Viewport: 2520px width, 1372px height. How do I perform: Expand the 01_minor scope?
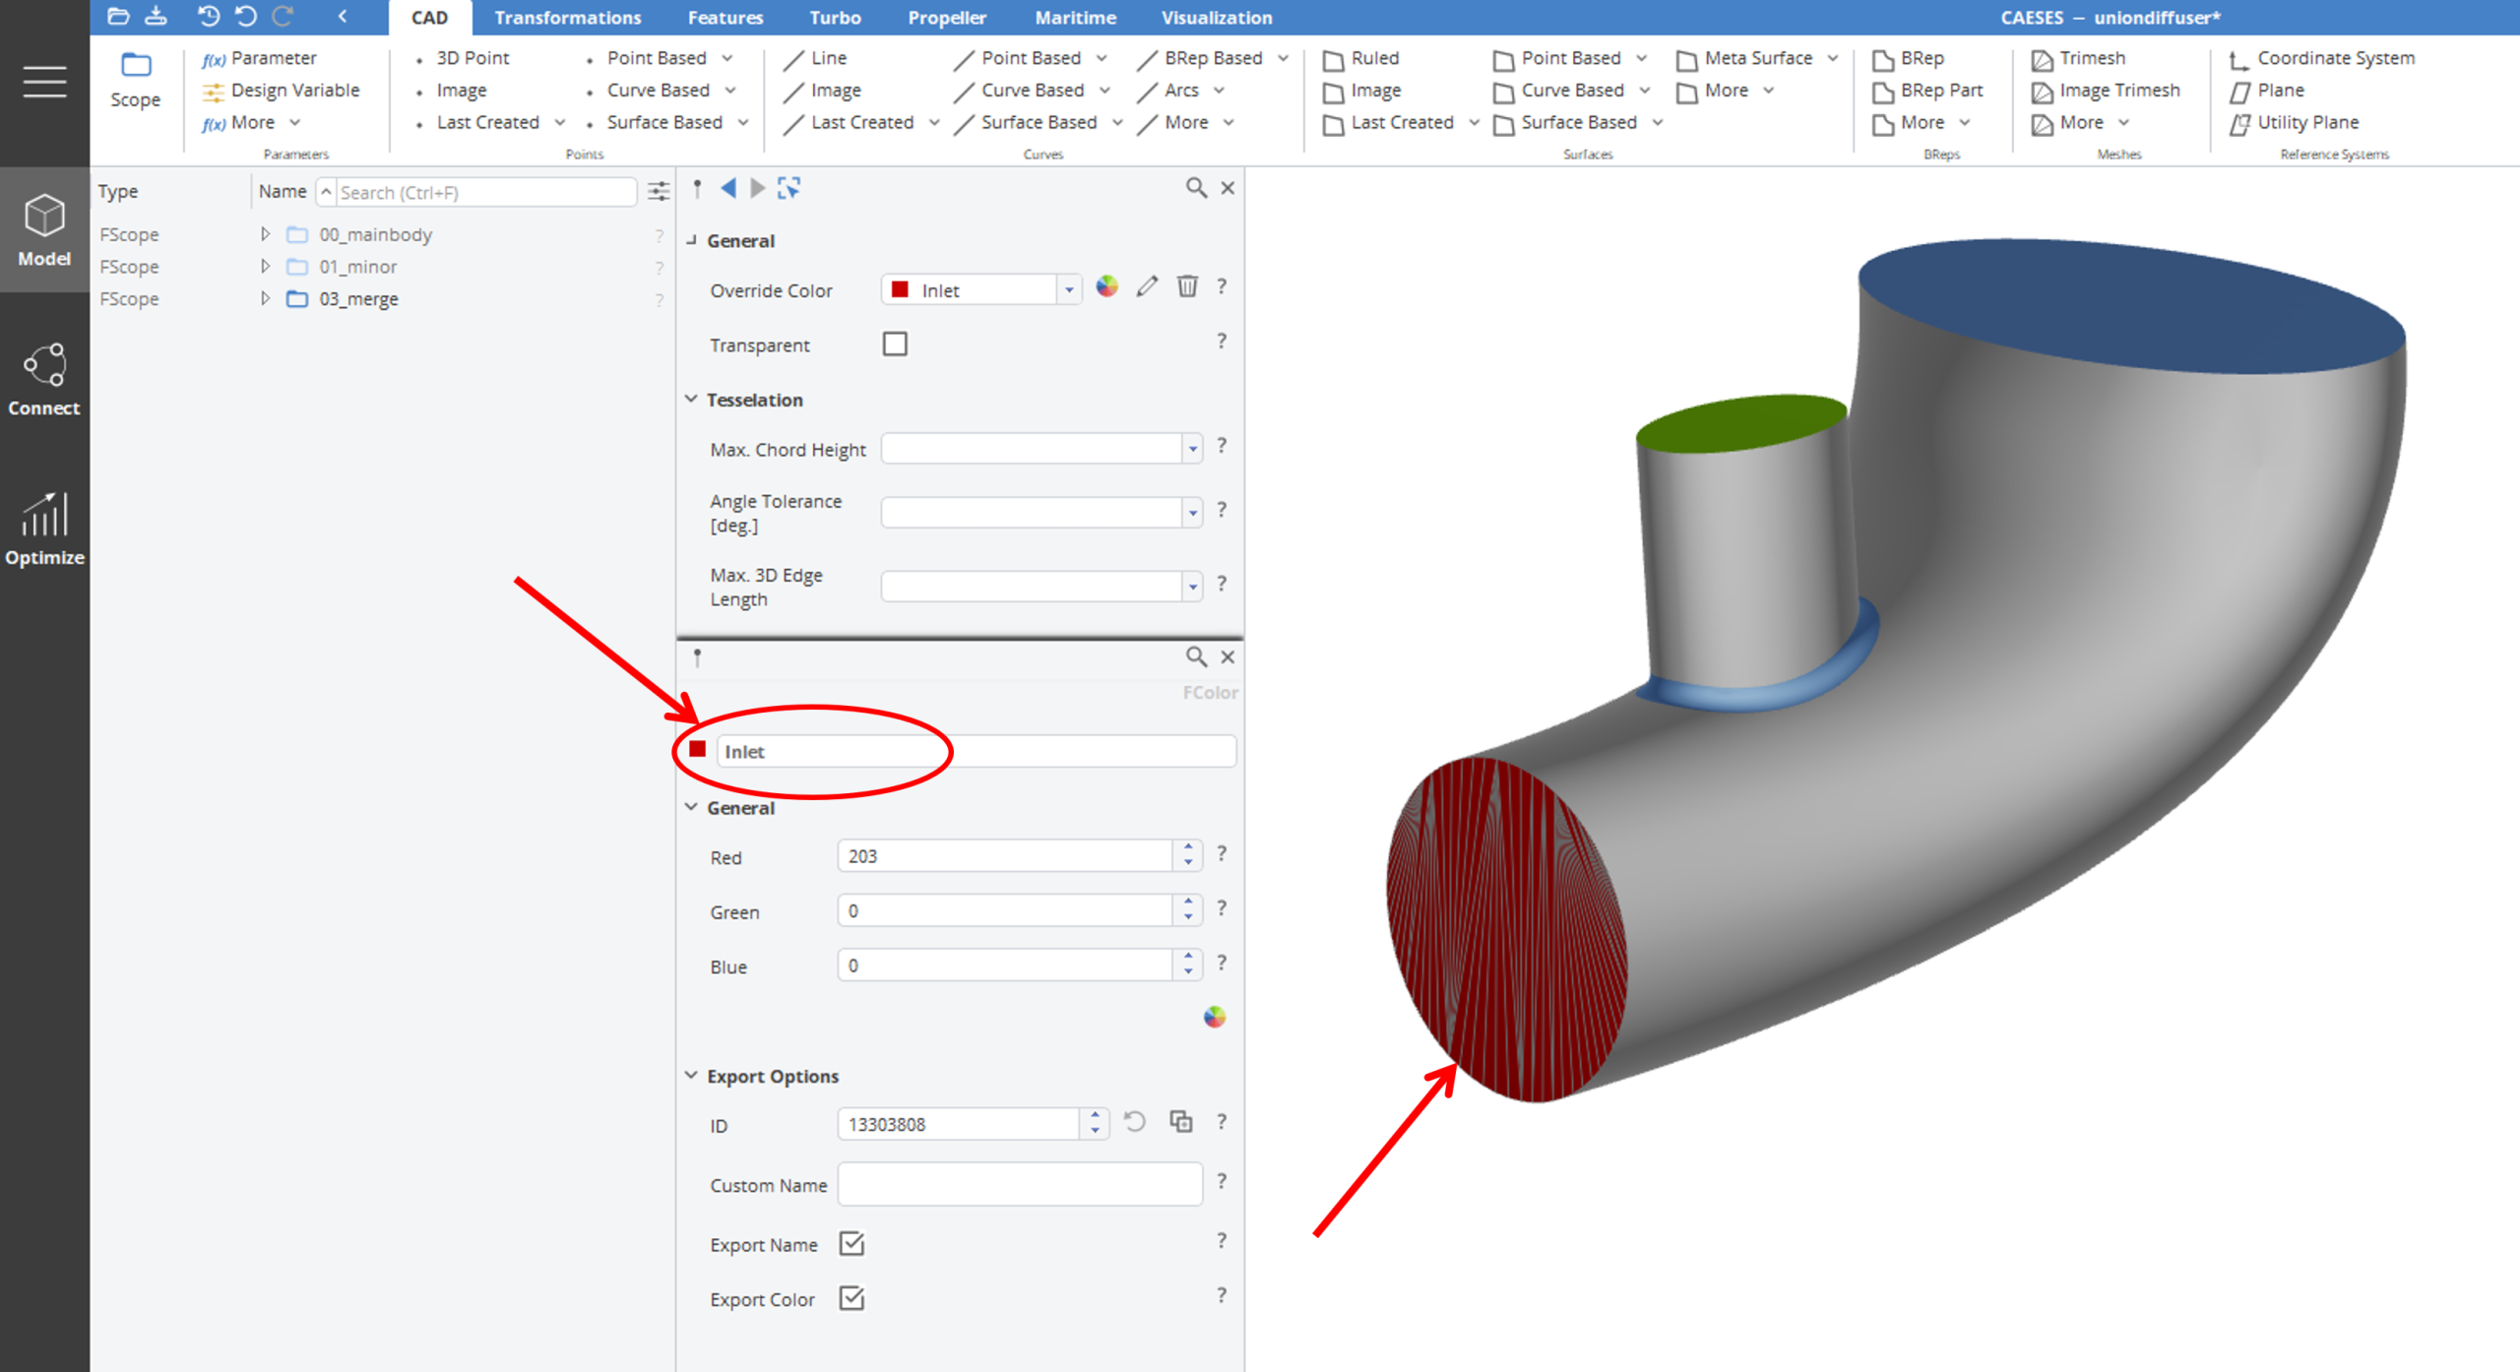265,267
